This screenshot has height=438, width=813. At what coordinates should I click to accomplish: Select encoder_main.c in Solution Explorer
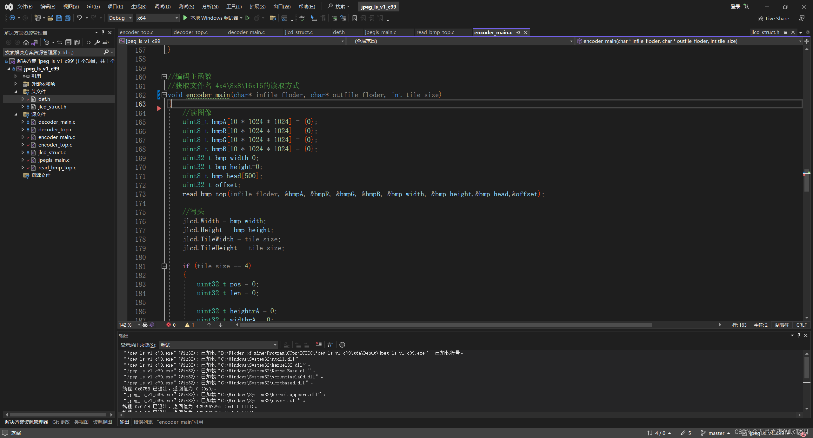57,137
